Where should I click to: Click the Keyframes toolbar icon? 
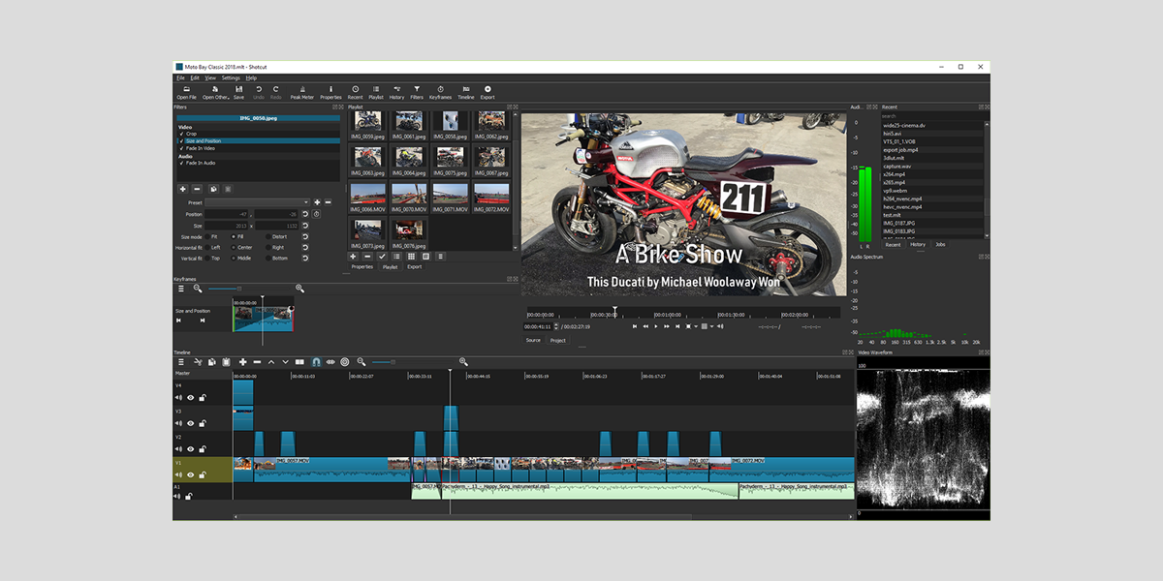point(440,91)
